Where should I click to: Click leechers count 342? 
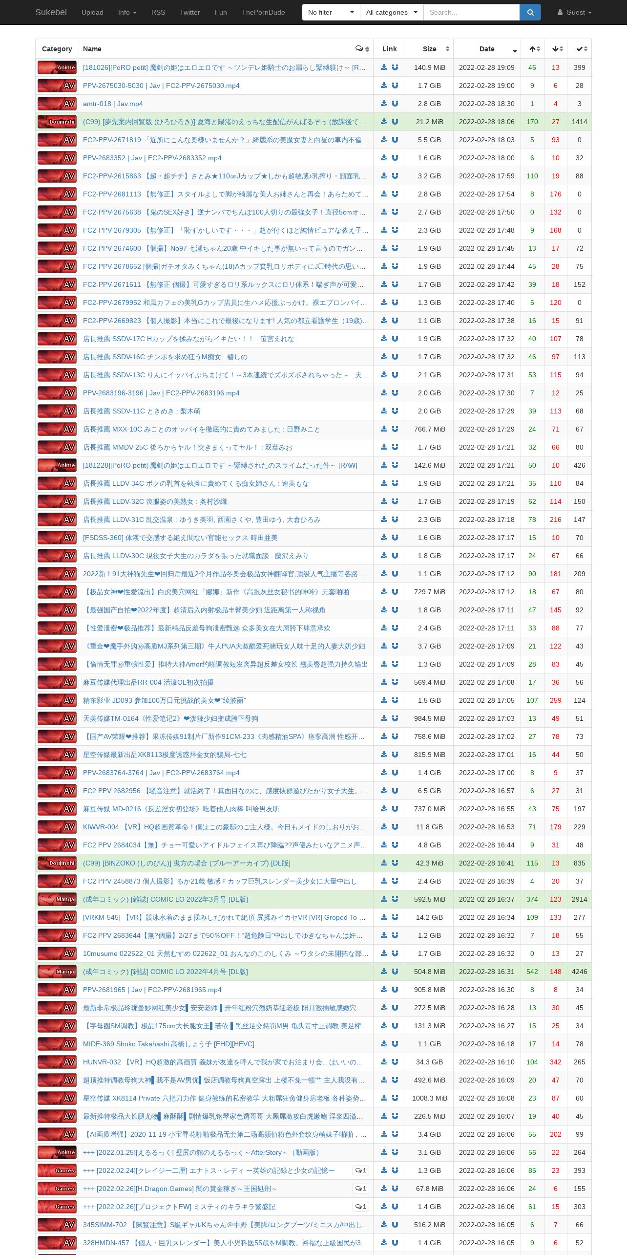coord(556,1062)
